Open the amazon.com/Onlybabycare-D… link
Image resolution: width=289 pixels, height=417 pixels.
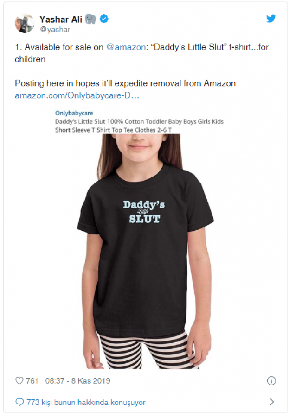click(x=77, y=95)
